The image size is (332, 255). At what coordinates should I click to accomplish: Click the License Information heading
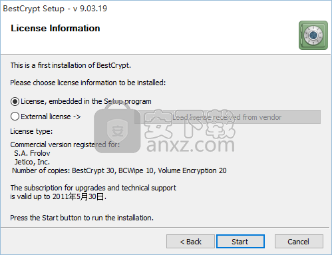coord(55,29)
